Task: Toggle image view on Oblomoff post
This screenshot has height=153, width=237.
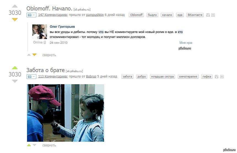Action: [31, 15]
